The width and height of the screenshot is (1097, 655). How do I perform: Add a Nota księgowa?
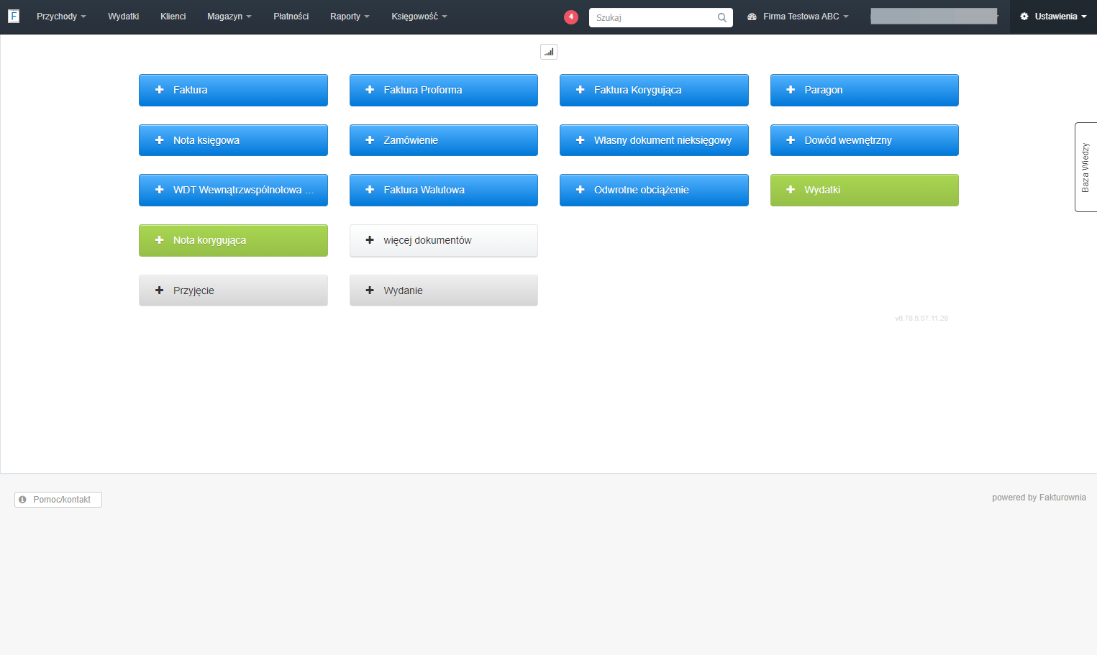pos(233,140)
